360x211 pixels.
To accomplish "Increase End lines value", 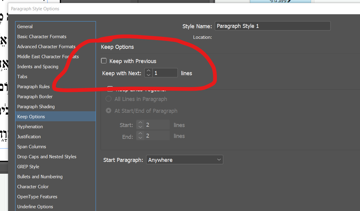I will 140,134.
